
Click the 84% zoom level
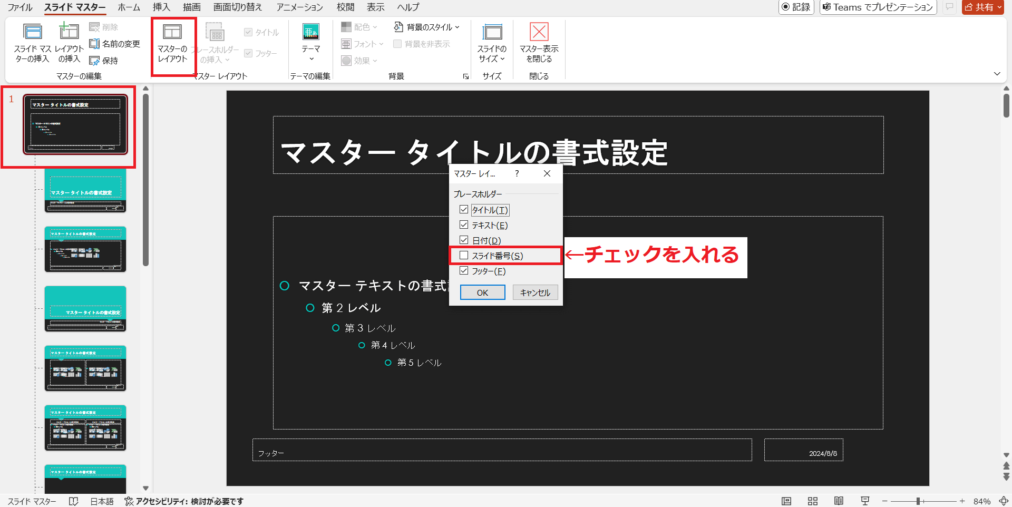click(982, 501)
